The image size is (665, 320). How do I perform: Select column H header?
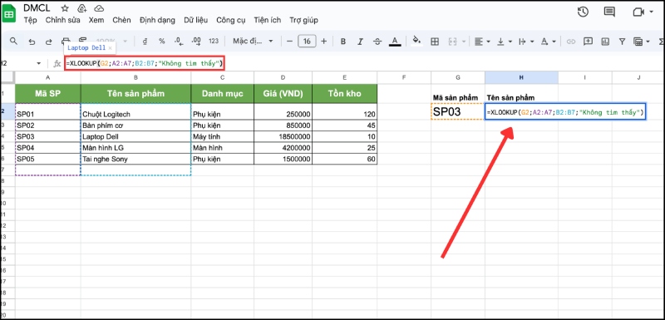click(521, 77)
